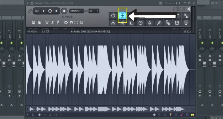Open the time stretch clock tool
The height and width of the screenshot is (119, 223).
(x=140, y=23)
